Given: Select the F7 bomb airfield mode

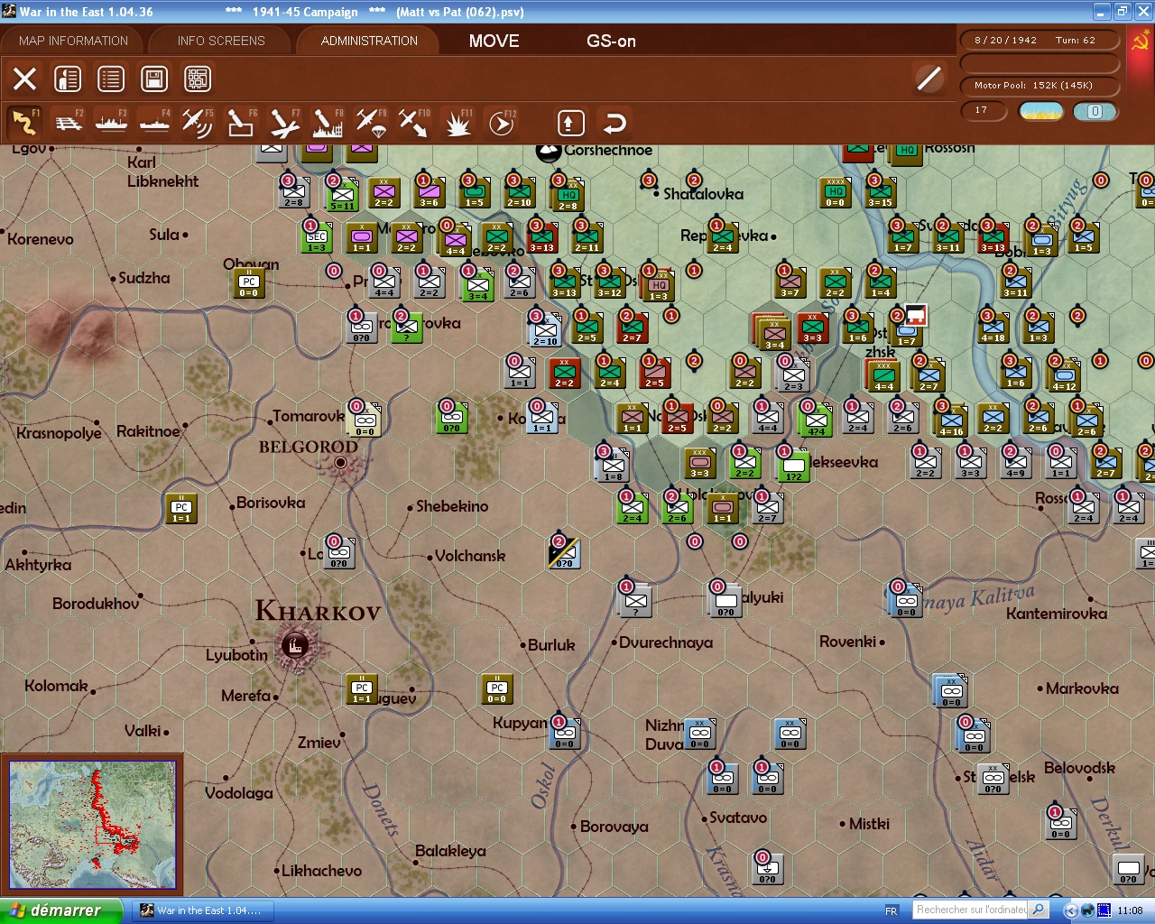Looking at the screenshot, I should point(284,123).
